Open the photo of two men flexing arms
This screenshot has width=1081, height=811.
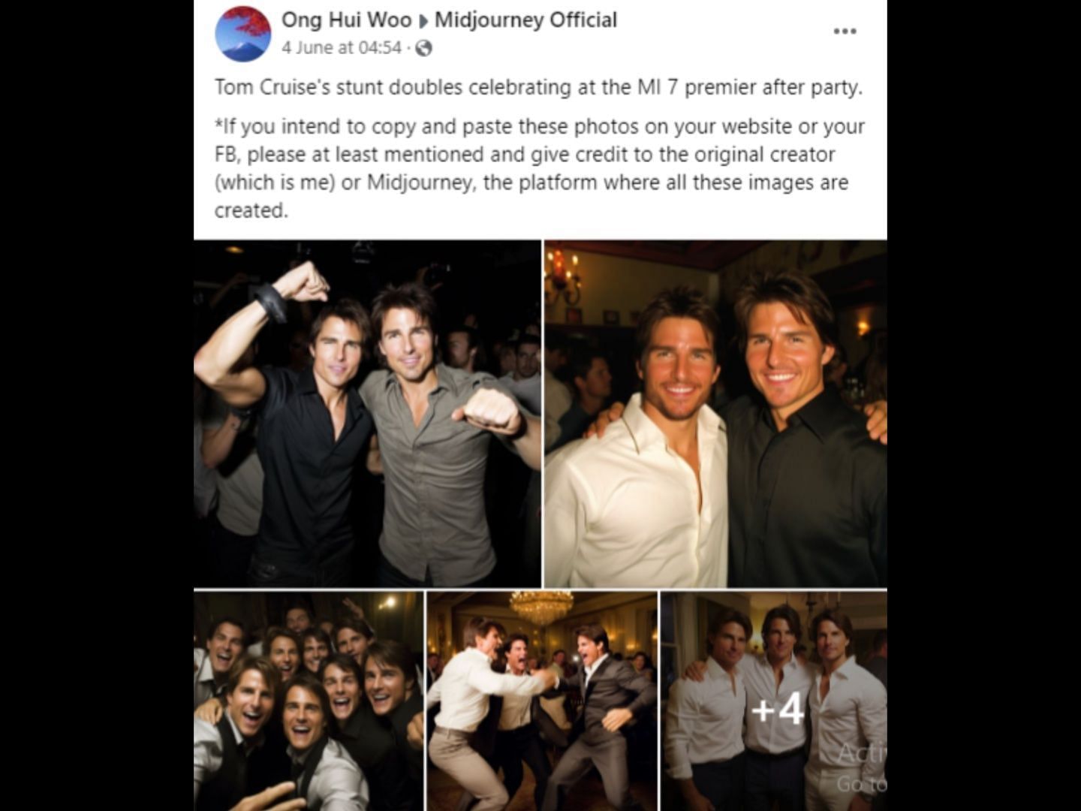tap(367, 414)
